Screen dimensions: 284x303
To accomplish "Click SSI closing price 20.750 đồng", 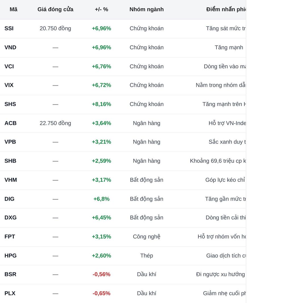I will coord(55,28).
